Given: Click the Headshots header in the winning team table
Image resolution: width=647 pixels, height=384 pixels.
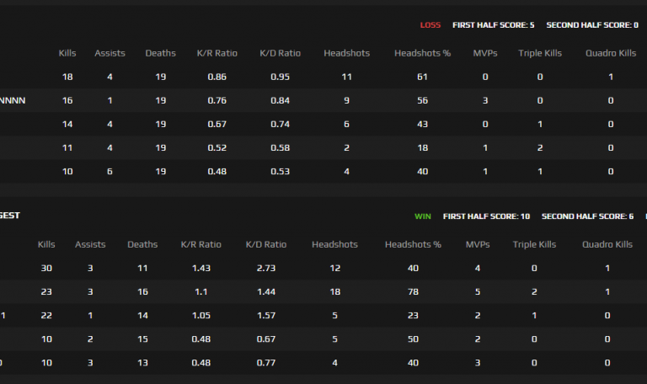Looking at the screenshot, I should 334,244.
